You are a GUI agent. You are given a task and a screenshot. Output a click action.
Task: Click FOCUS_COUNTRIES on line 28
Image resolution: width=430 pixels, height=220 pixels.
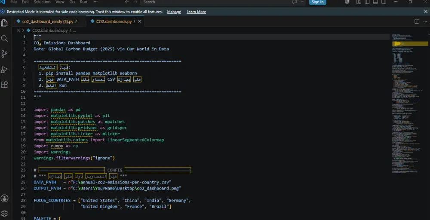tap(52, 200)
